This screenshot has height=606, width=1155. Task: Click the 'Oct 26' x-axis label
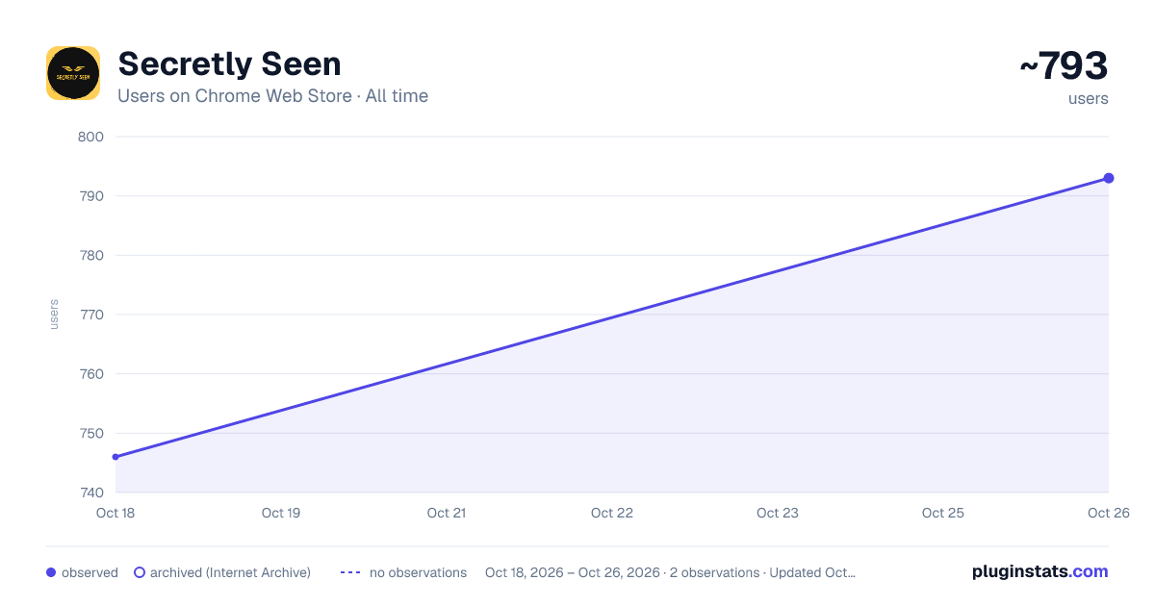pos(1108,513)
